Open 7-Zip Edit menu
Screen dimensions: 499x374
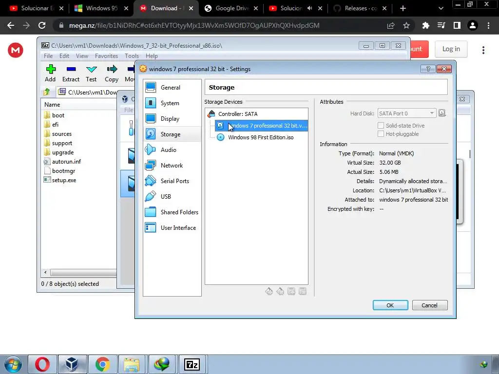click(64, 56)
